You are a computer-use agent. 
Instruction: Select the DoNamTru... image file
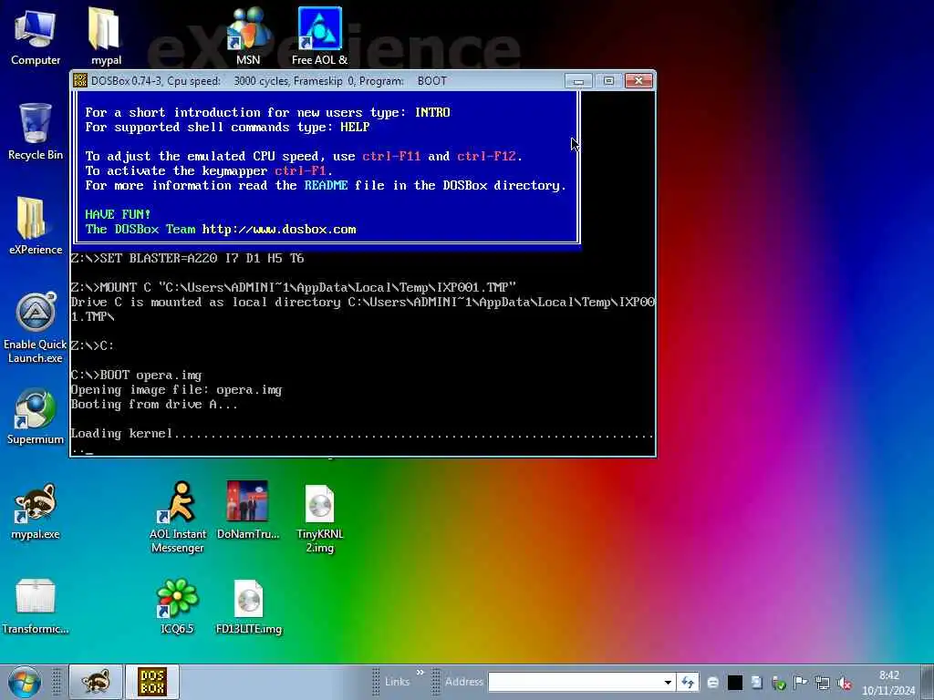coord(248,510)
